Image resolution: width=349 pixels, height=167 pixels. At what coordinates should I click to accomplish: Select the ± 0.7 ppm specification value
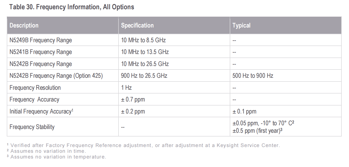(133, 99)
